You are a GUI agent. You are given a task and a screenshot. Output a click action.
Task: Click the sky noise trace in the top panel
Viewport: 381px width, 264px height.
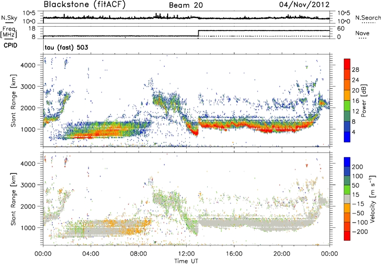pos(186,17)
